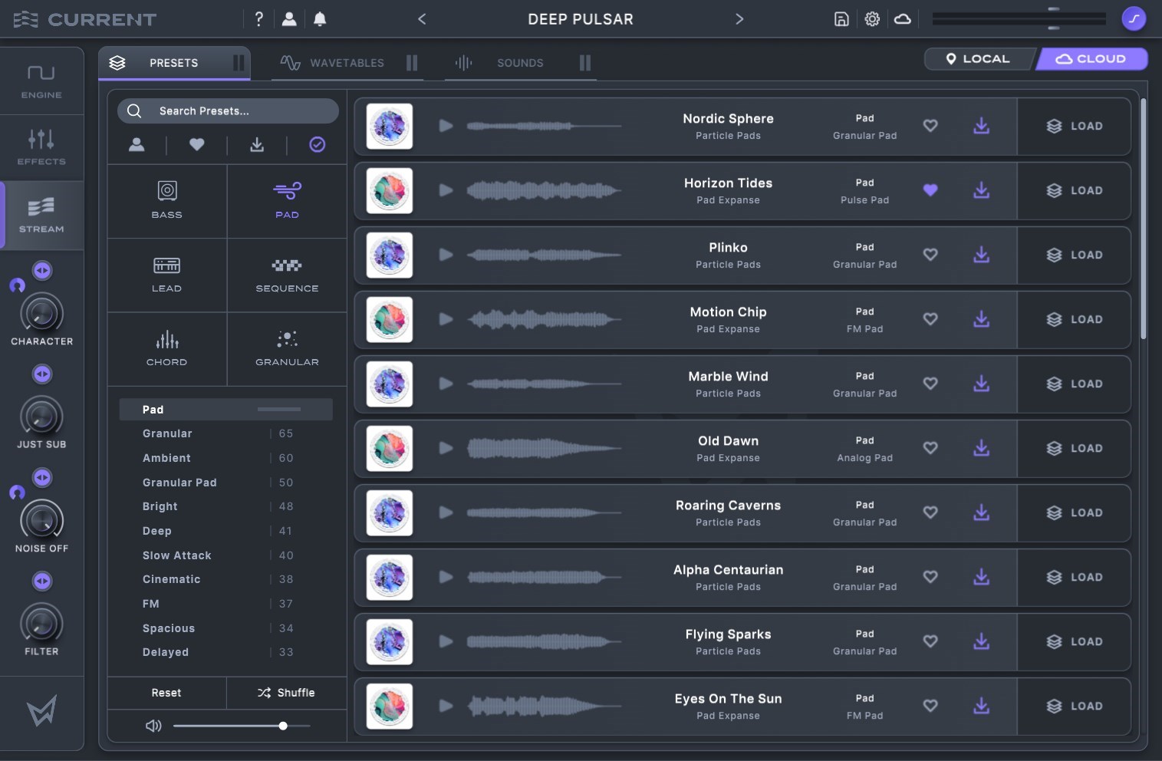Favorite the Plinko preset

pyautogui.click(x=930, y=255)
